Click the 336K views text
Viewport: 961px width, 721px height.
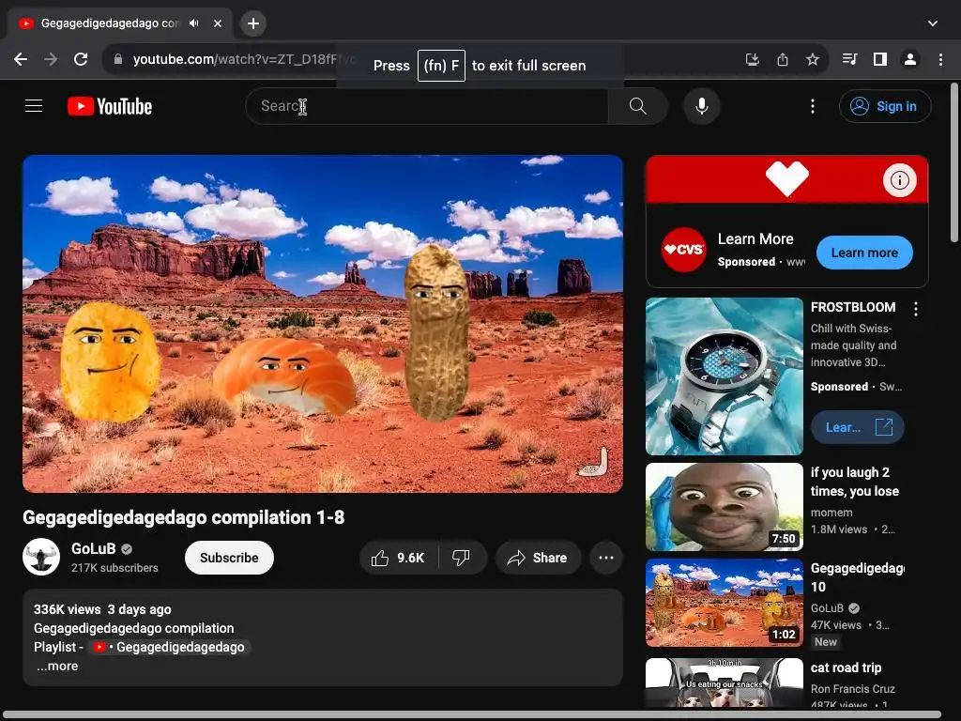[x=68, y=609]
